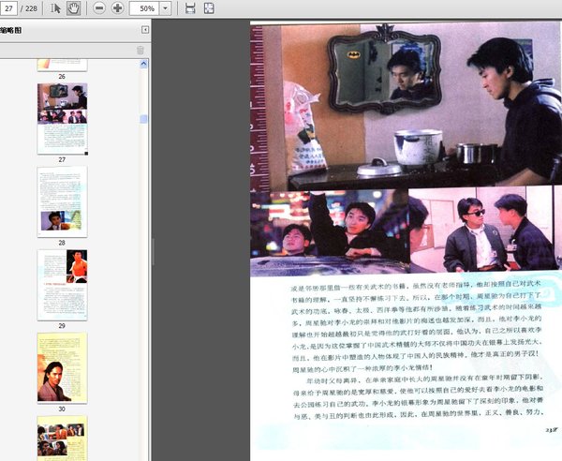The height and width of the screenshot is (461, 562).
Task: Activate the Hand pan tool
Action: [x=73, y=8]
